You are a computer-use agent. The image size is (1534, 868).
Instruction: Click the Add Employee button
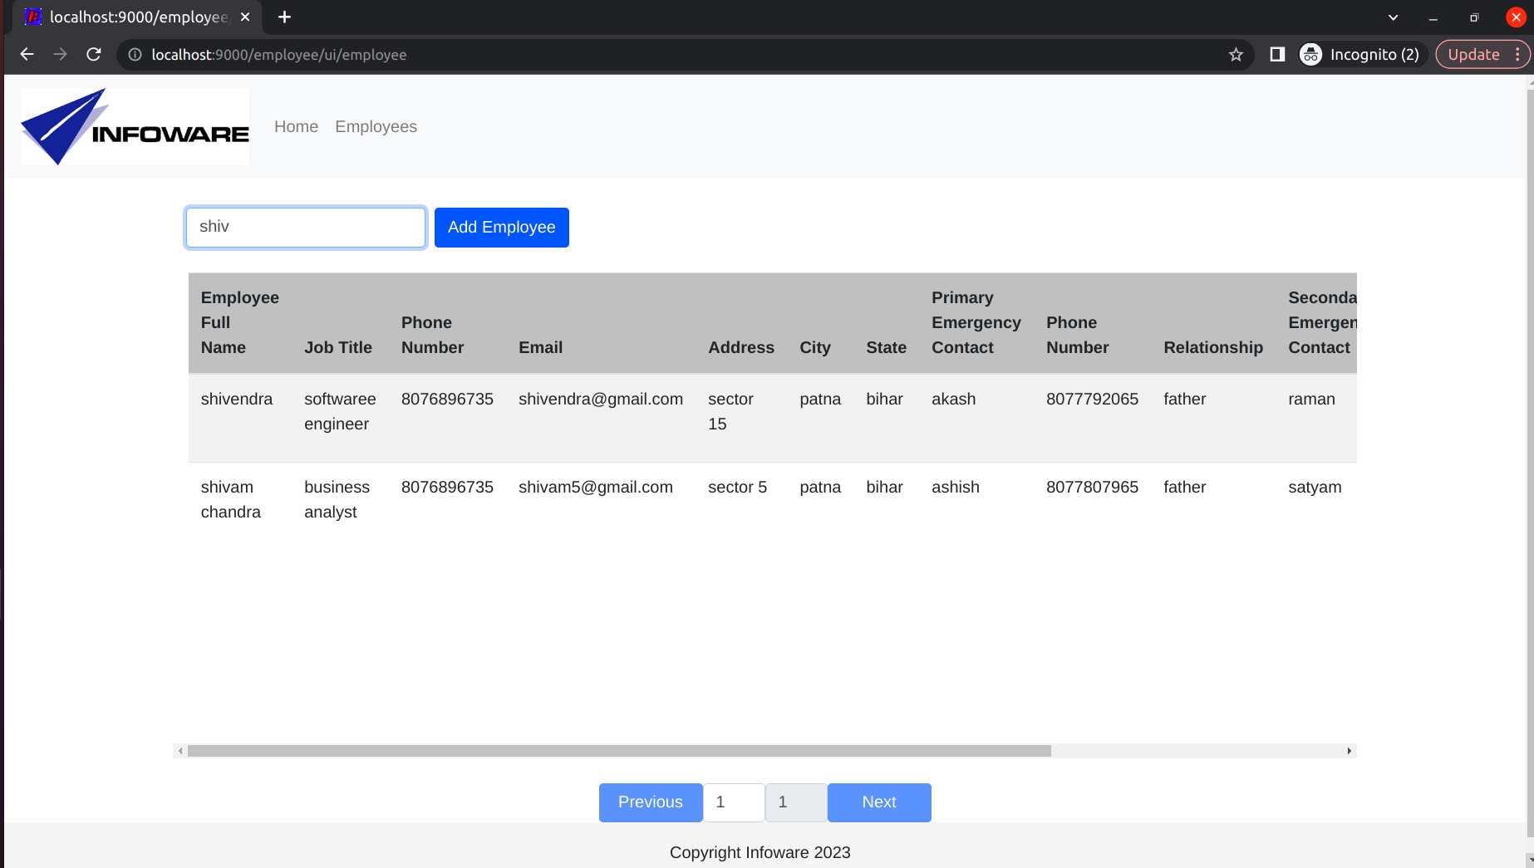point(501,227)
